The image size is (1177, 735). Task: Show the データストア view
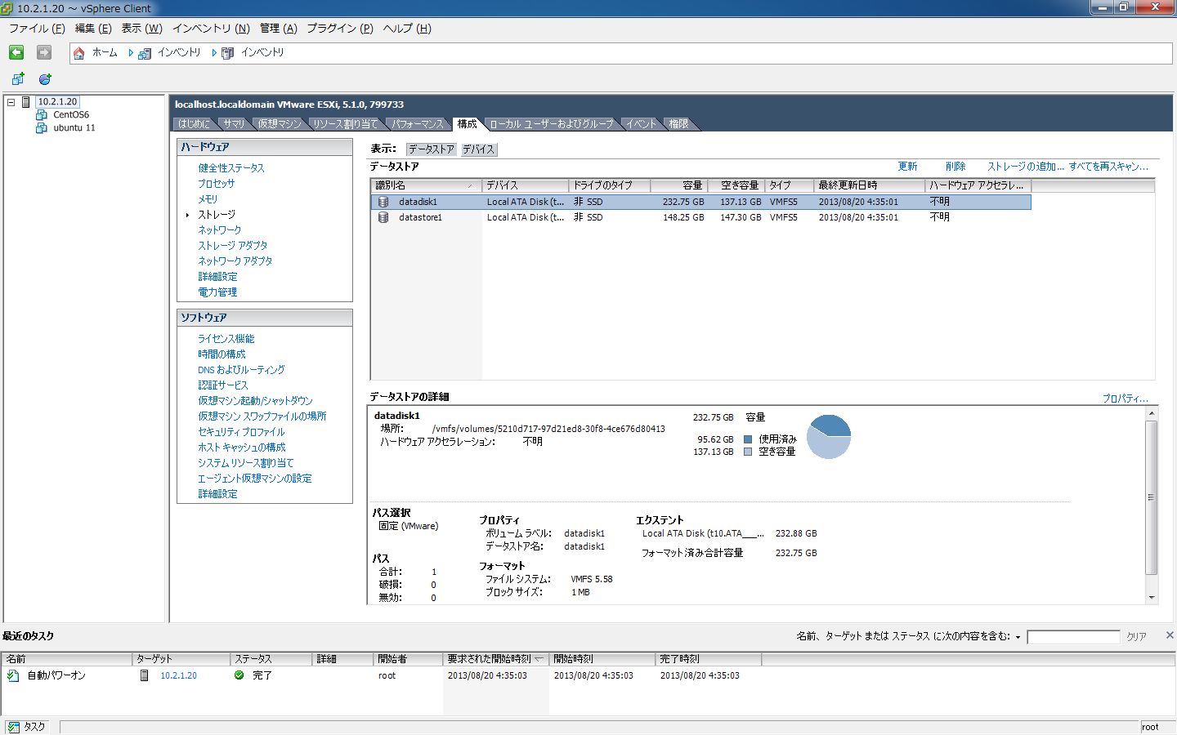click(431, 149)
